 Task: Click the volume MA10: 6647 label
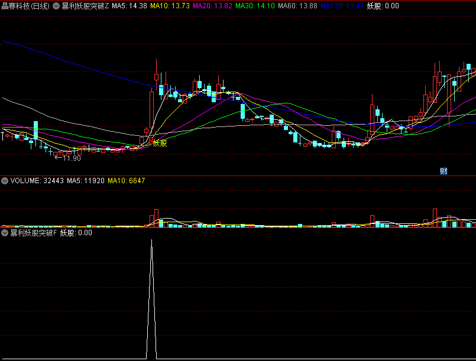[127, 181]
